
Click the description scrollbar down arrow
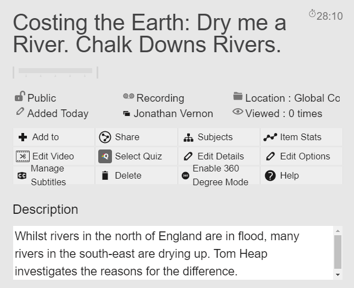pos(338,275)
